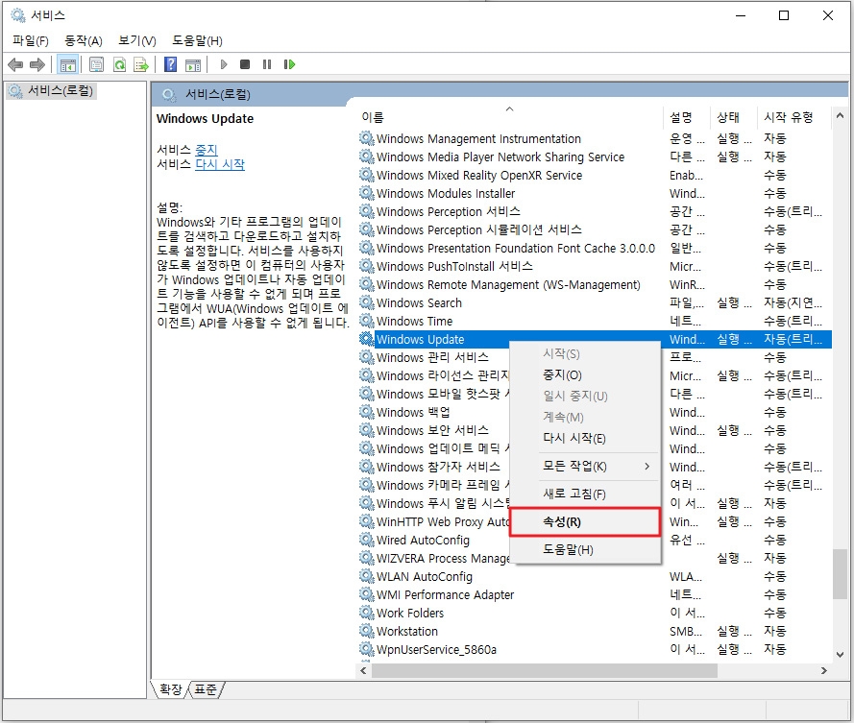Select the Work Folders service
The width and height of the screenshot is (854, 723).
click(x=595, y=613)
